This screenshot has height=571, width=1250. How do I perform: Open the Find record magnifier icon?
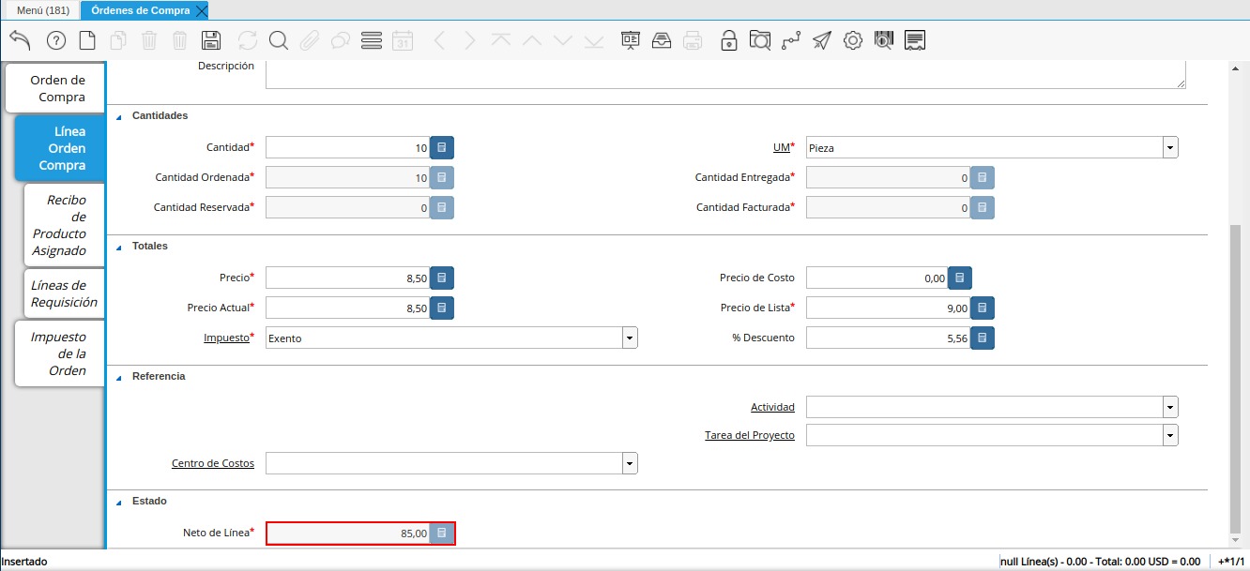[x=279, y=40]
